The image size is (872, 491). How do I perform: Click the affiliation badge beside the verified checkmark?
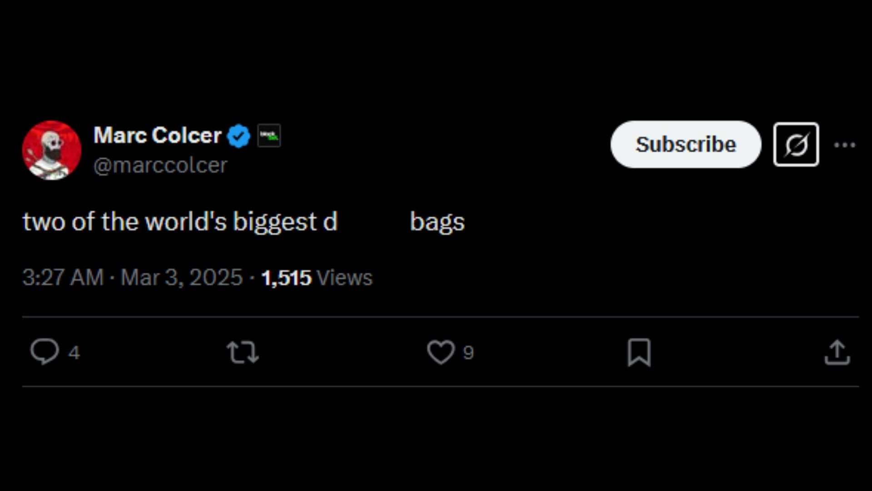click(x=269, y=135)
